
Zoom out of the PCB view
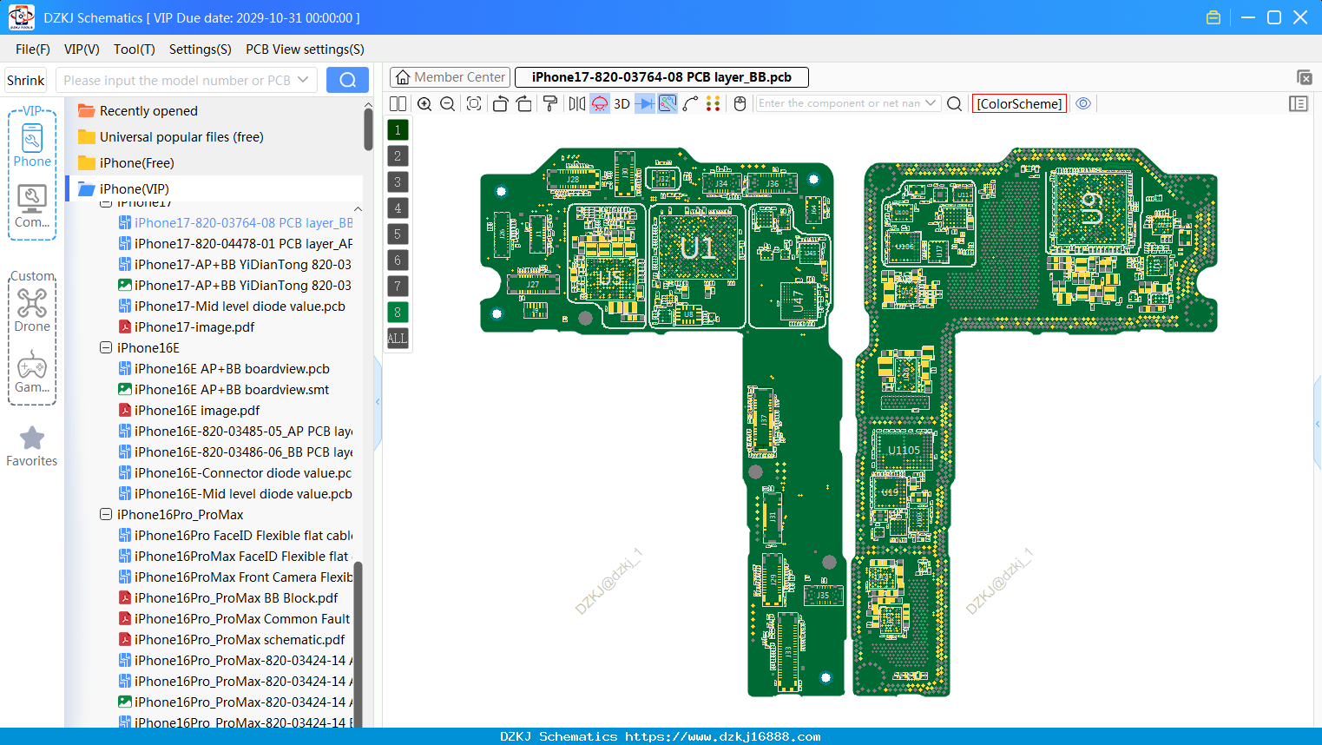tap(448, 103)
